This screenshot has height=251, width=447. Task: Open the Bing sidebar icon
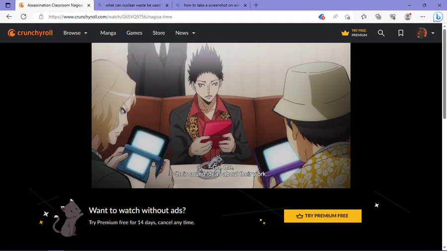click(438, 17)
